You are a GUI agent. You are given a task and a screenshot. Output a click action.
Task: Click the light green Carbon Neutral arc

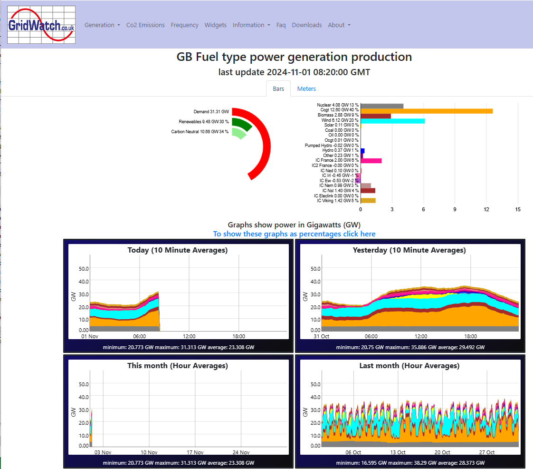(239, 133)
